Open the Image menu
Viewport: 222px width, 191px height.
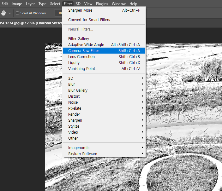(x=17, y=4)
